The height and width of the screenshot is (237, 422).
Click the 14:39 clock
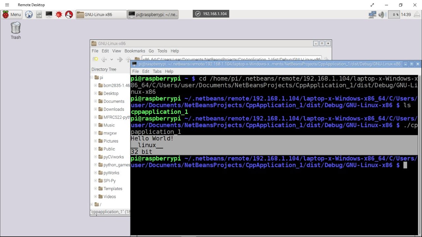coord(406,14)
